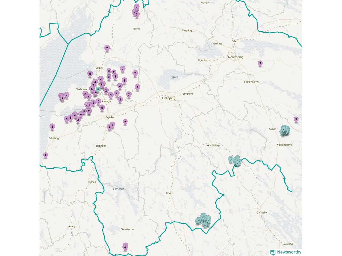Image resolution: width=342 pixels, height=256 pixels.
Task: Select the purple 7 marker nearest Linköping
Action: click(x=129, y=95)
